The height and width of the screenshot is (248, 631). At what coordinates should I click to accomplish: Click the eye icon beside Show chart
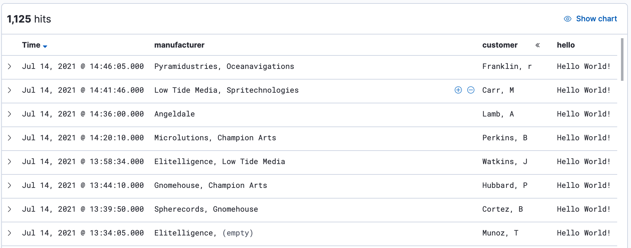click(567, 19)
